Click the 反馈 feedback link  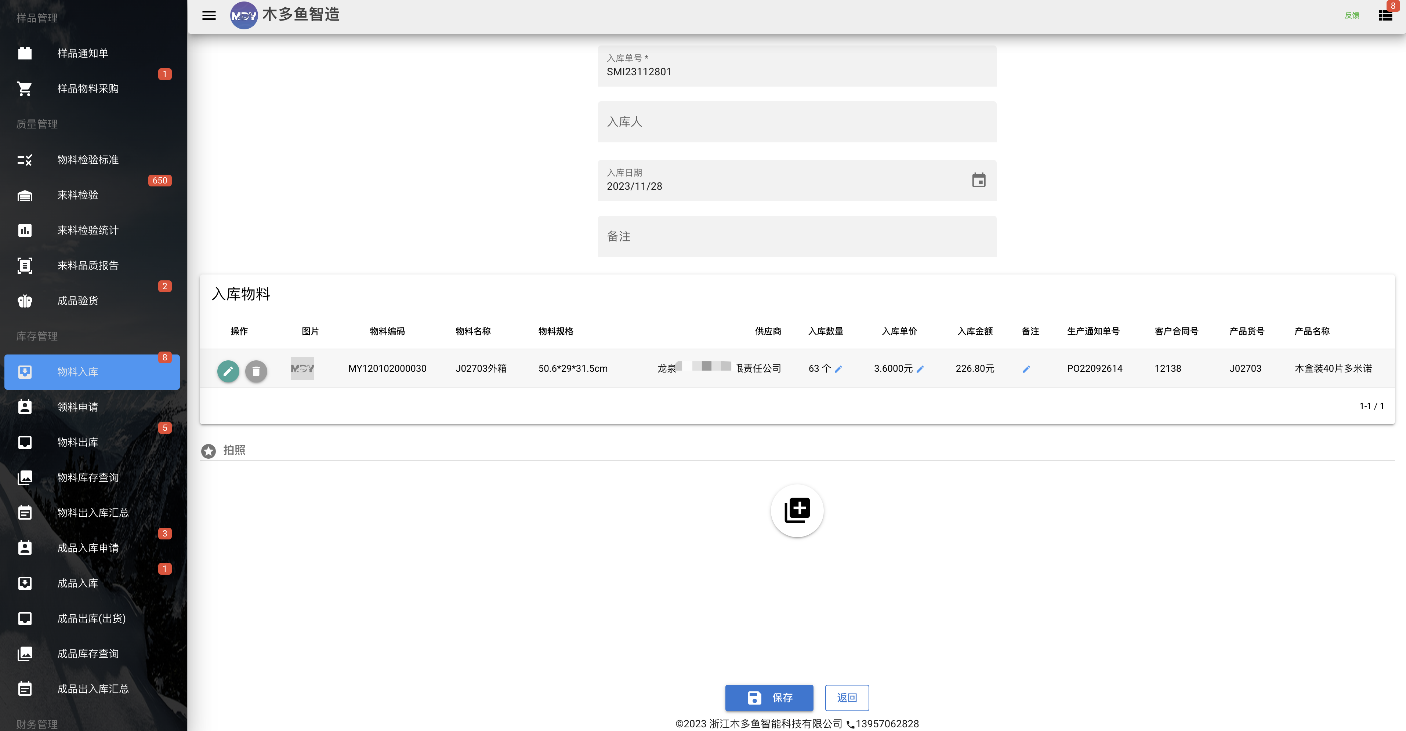[1352, 15]
